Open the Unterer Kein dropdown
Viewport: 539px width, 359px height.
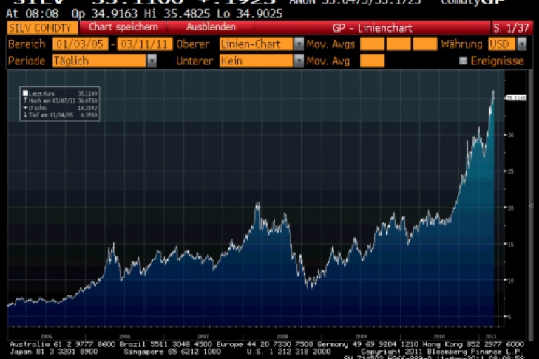299,61
